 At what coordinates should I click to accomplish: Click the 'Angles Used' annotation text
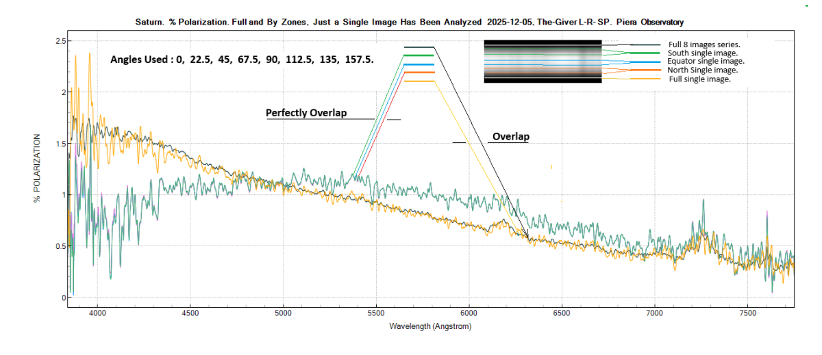coord(242,60)
